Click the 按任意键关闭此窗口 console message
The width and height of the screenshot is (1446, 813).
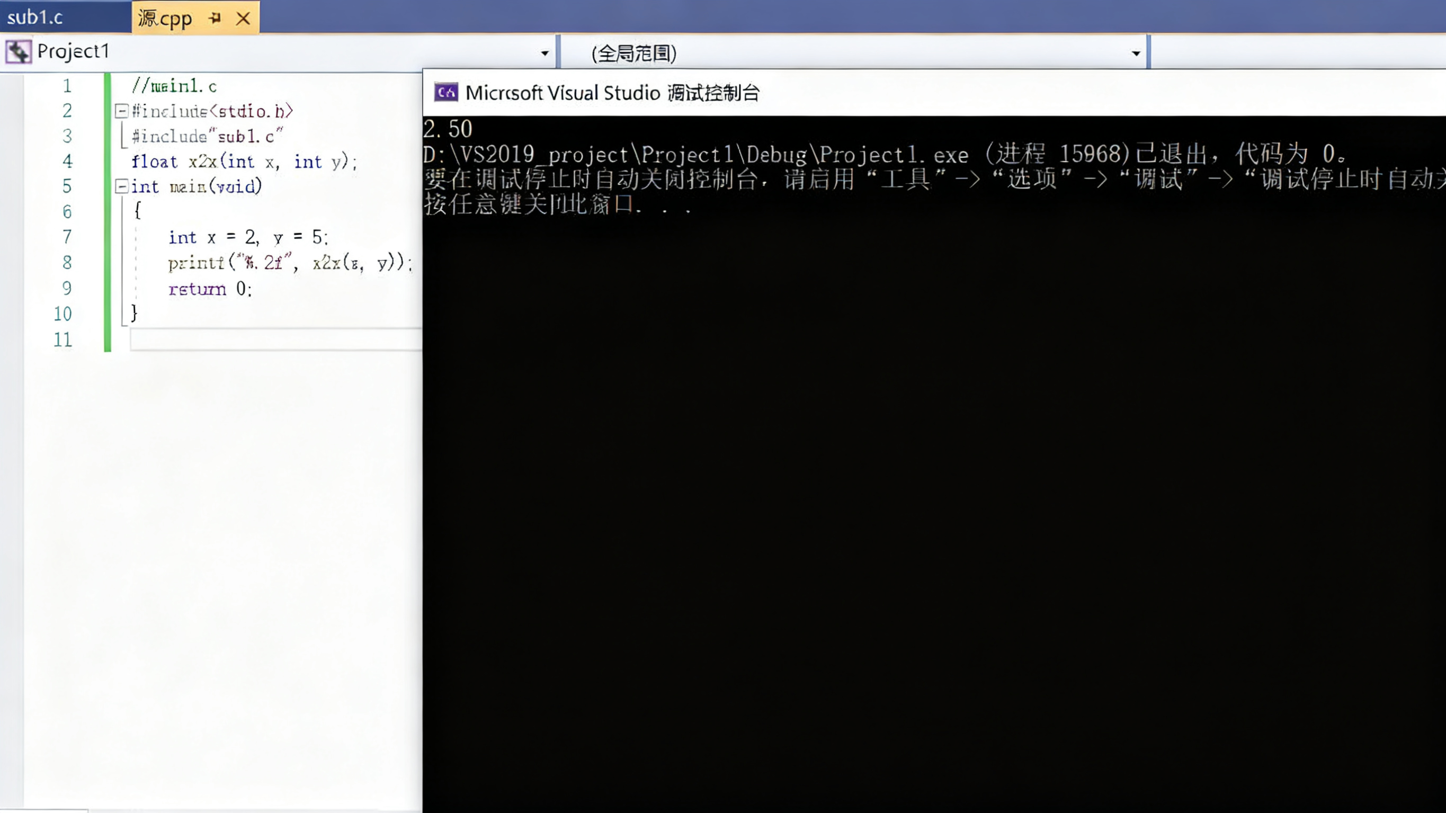pos(558,204)
